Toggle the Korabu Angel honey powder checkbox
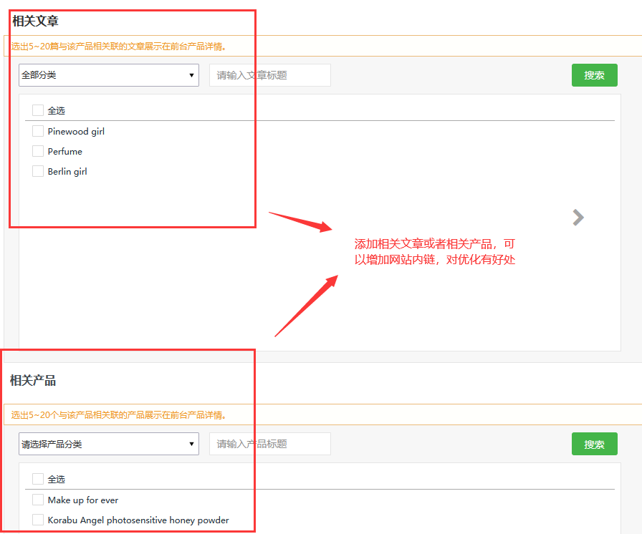This screenshot has width=642, height=534. [x=38, y=520]
